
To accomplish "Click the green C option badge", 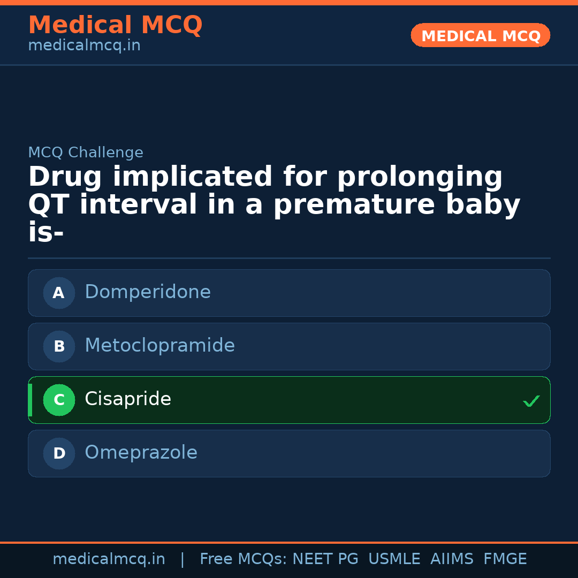I will (x=59, y=400).
